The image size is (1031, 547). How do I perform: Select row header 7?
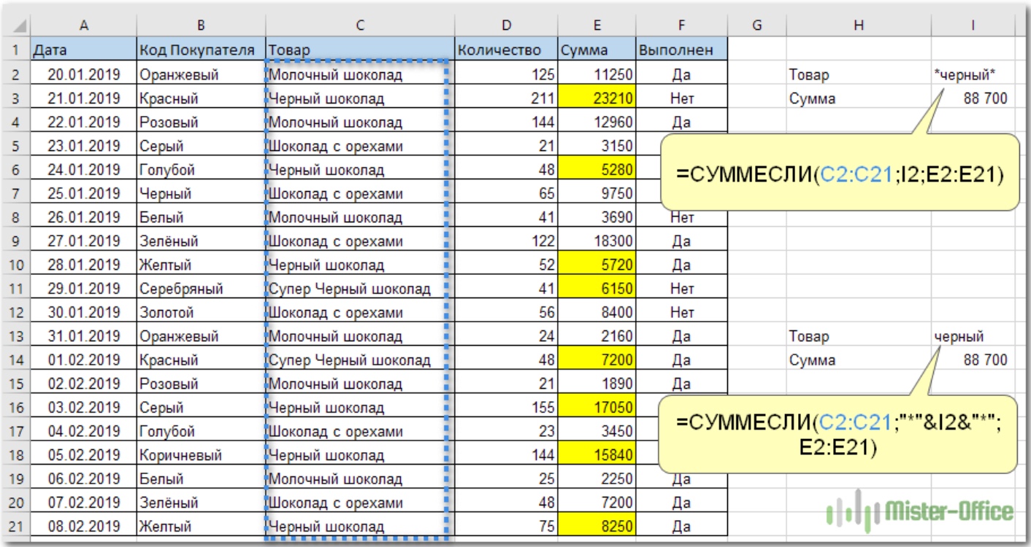tap(16, 194)
